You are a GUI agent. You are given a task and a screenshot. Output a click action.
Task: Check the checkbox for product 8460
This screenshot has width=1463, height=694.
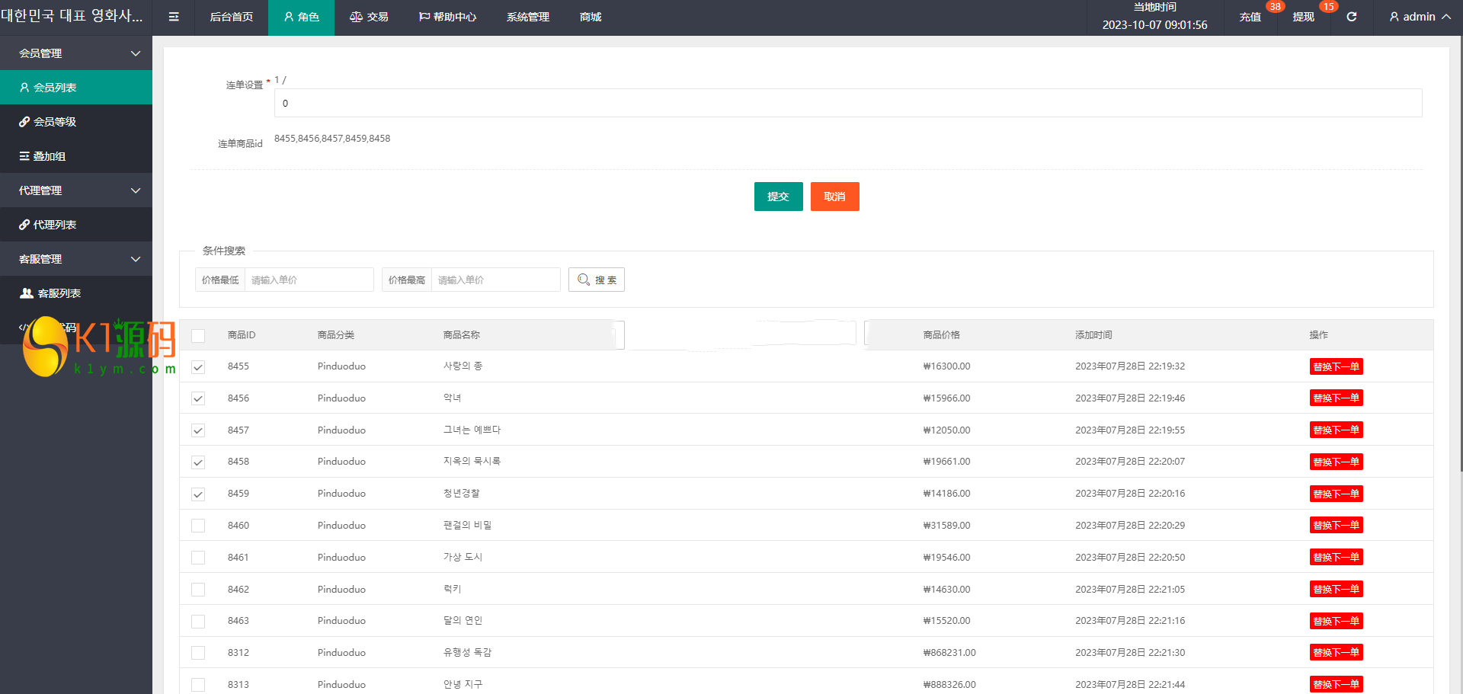tap(198, 526)
